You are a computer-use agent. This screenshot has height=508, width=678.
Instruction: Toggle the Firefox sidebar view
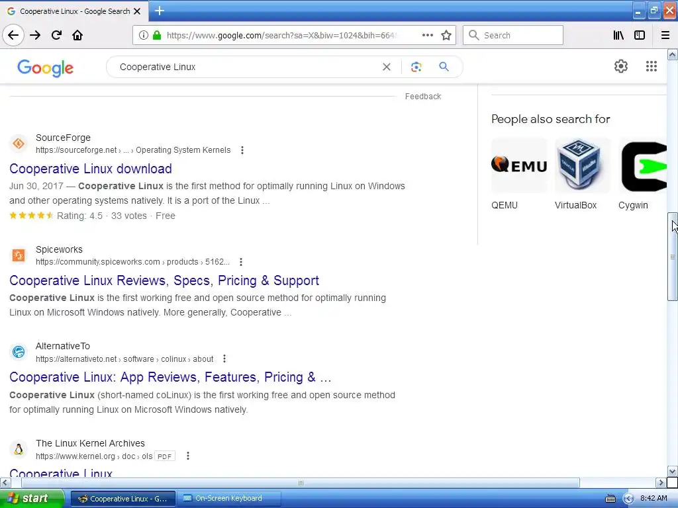click(x=640, y=36)
